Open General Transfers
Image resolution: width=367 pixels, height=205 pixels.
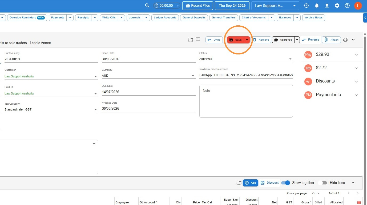click(224, 18)
